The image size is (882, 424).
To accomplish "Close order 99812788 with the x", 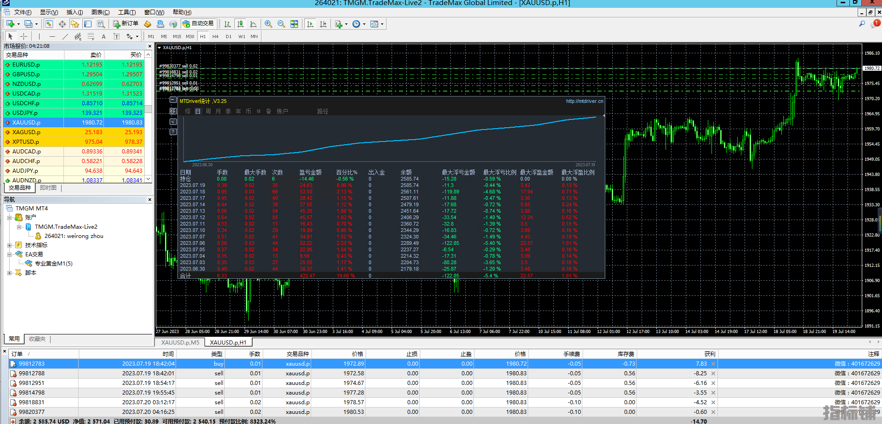I will [713, 373].
